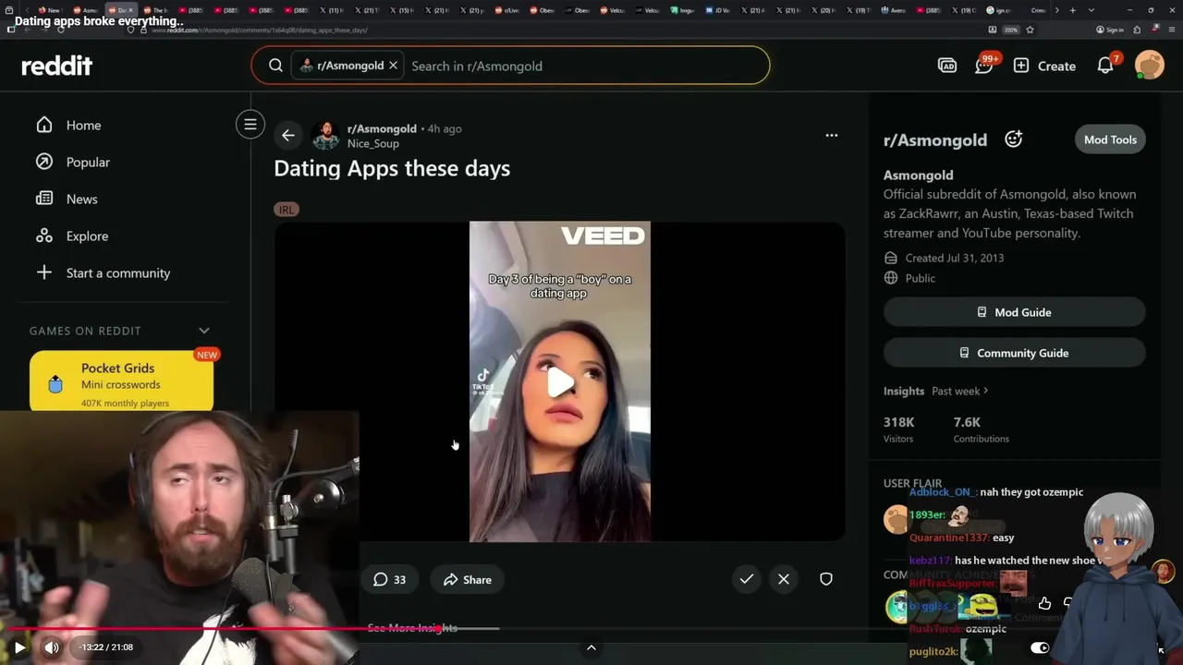Click the browser address bar URL

click(259, 30)
